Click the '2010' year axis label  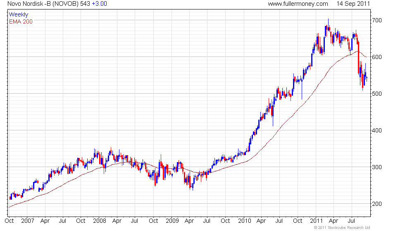(x=245, y=221)
